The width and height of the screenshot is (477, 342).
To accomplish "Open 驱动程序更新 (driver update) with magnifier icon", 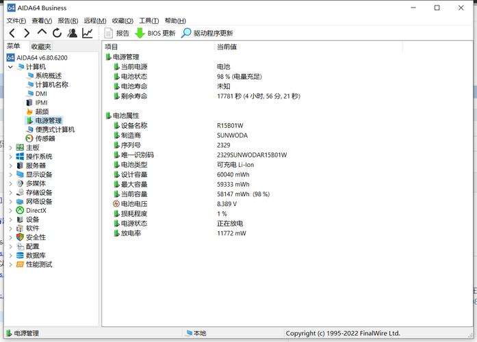I will click(207, 33).
